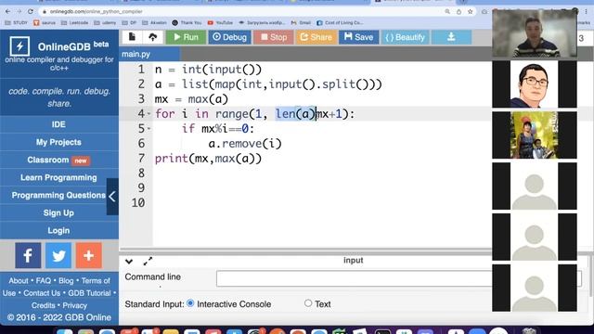Stop the running program
Image resolution: width=594 pixels, height=334 pixels.
click(274, 37)
